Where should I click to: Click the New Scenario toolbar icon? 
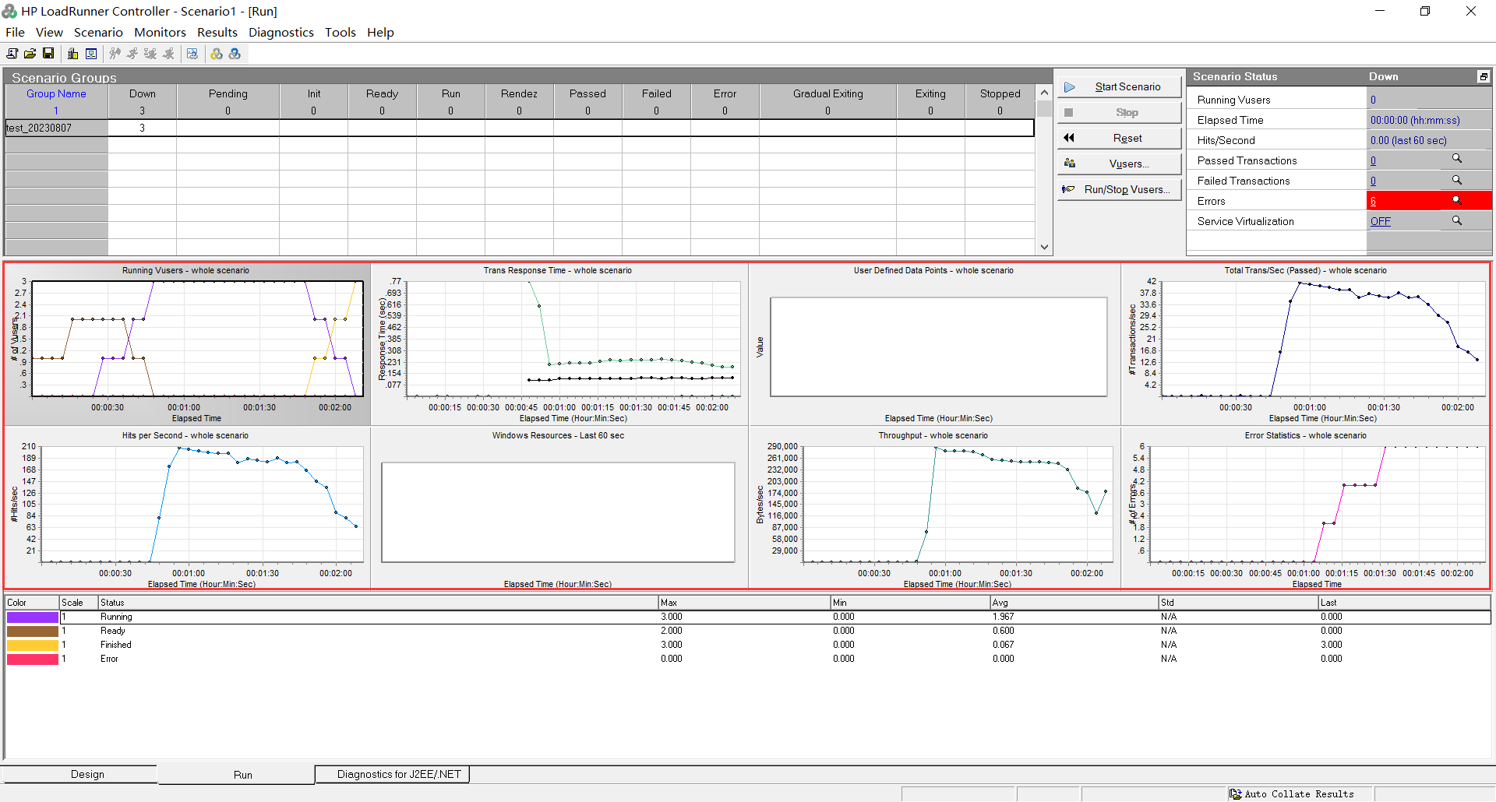point(12,54)
